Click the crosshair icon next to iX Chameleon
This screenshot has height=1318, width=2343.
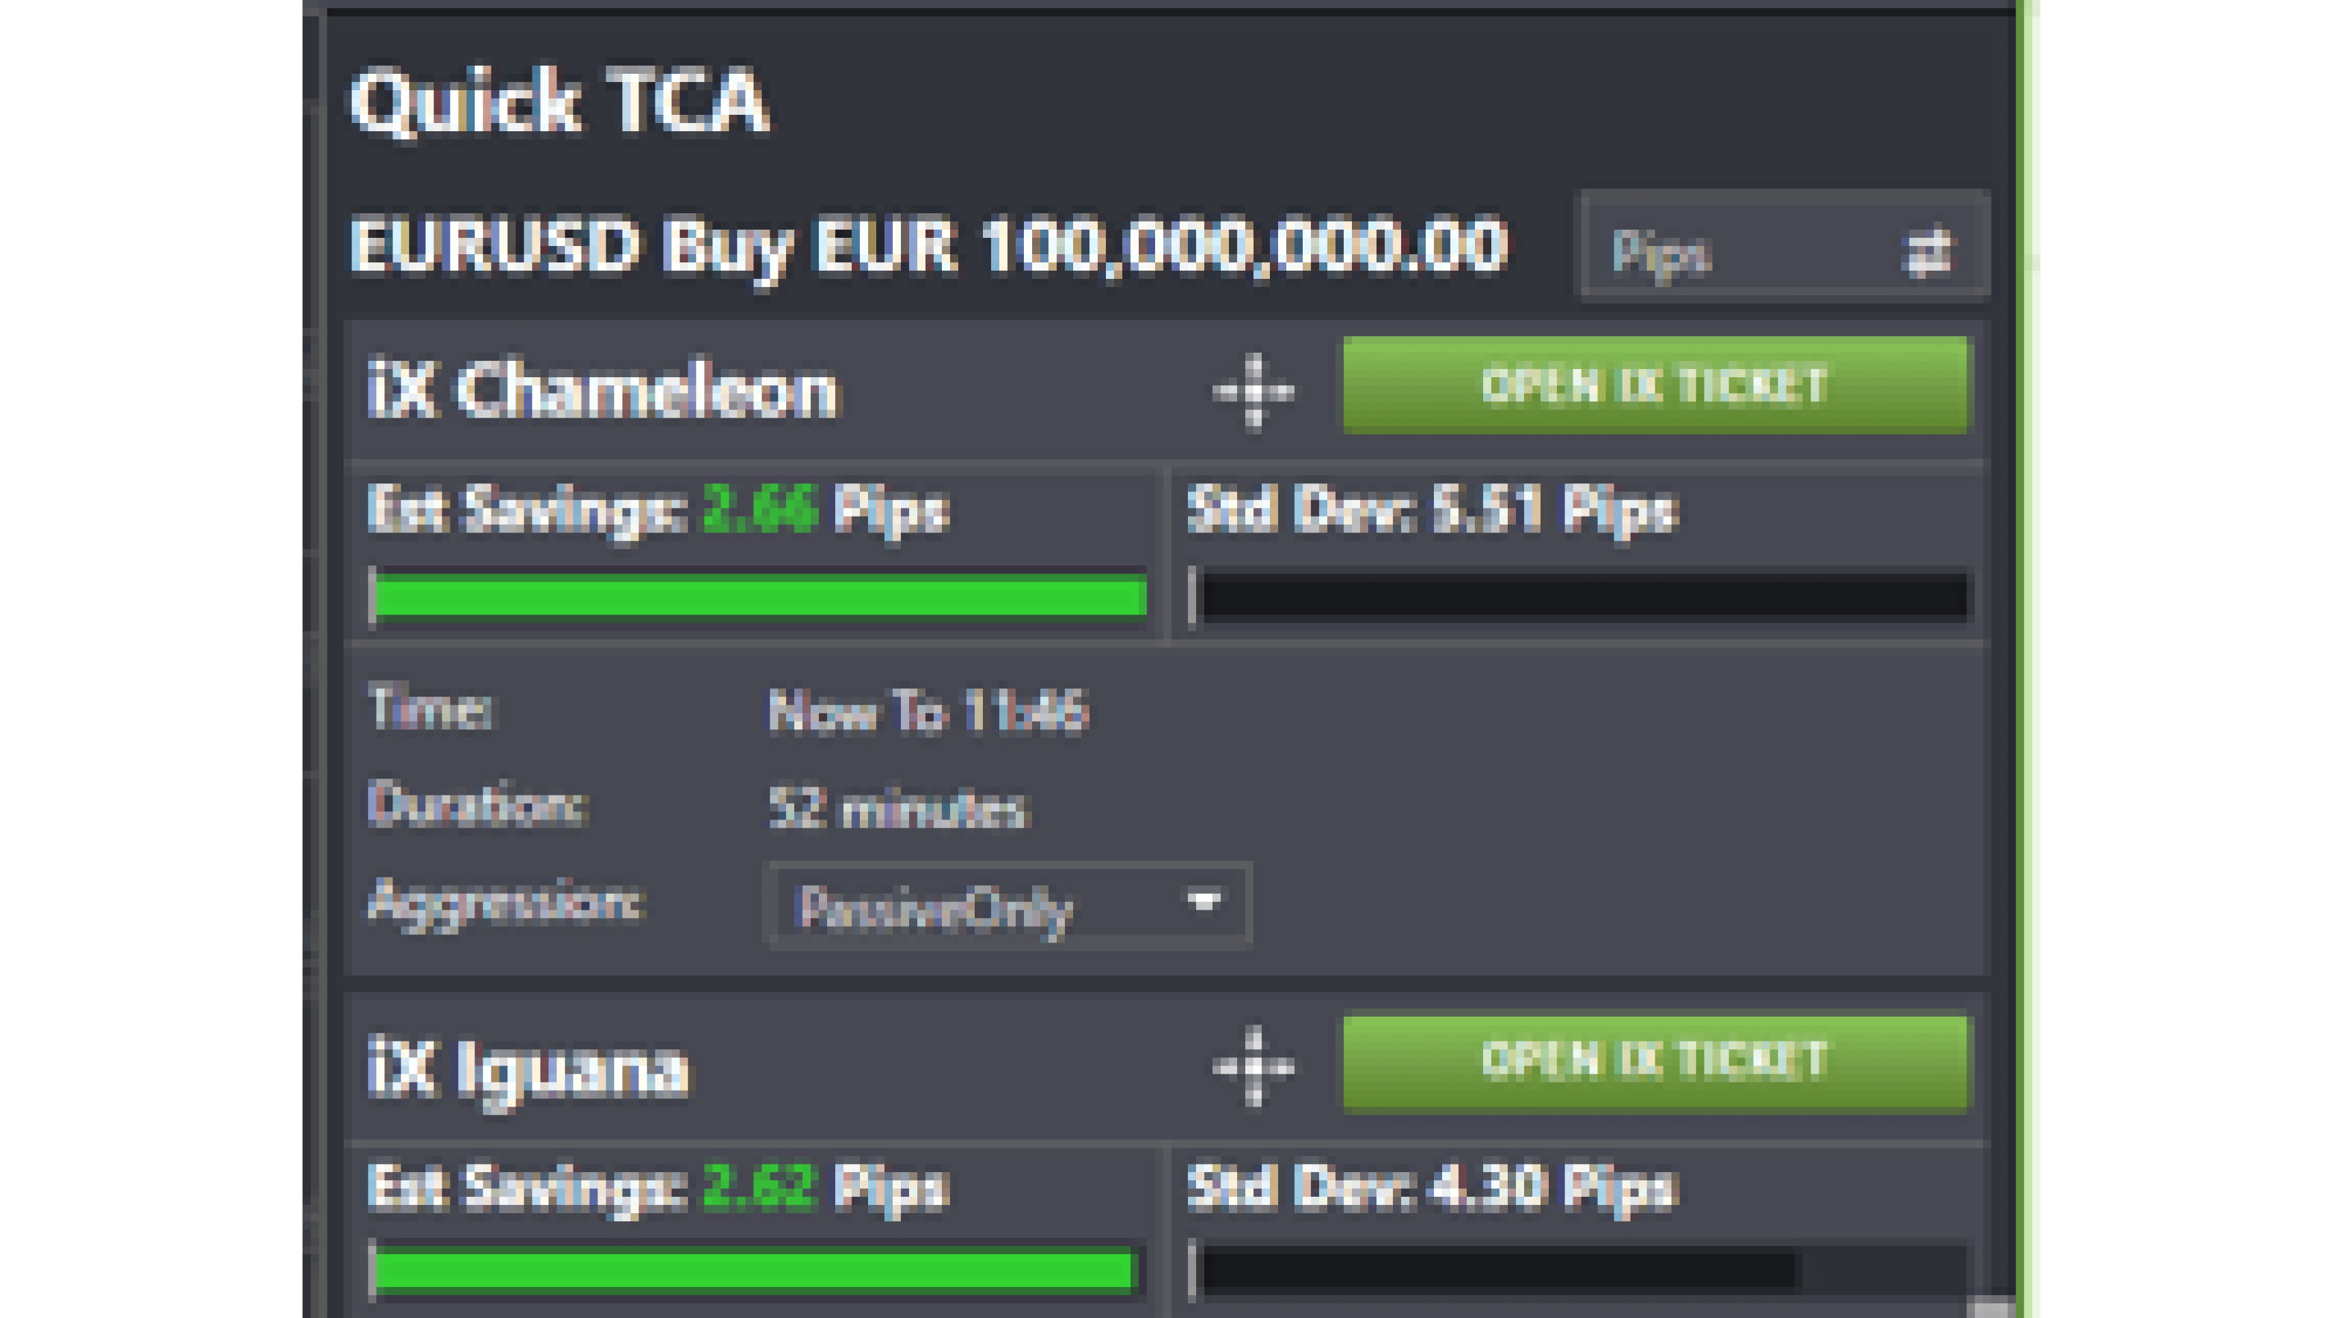tap(1254, 391)
